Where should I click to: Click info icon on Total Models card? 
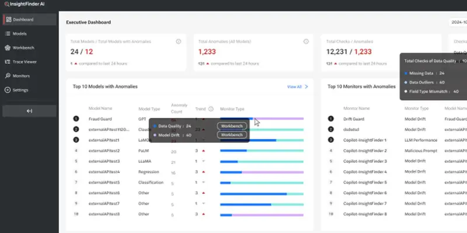(x=179, y=41)
